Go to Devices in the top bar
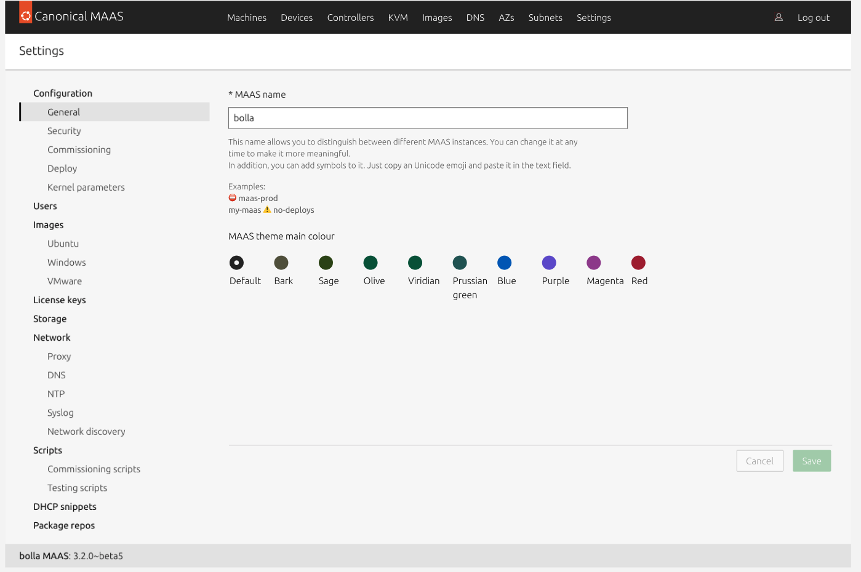The width and height of the screenshot is (861, 572). (297, 18)
